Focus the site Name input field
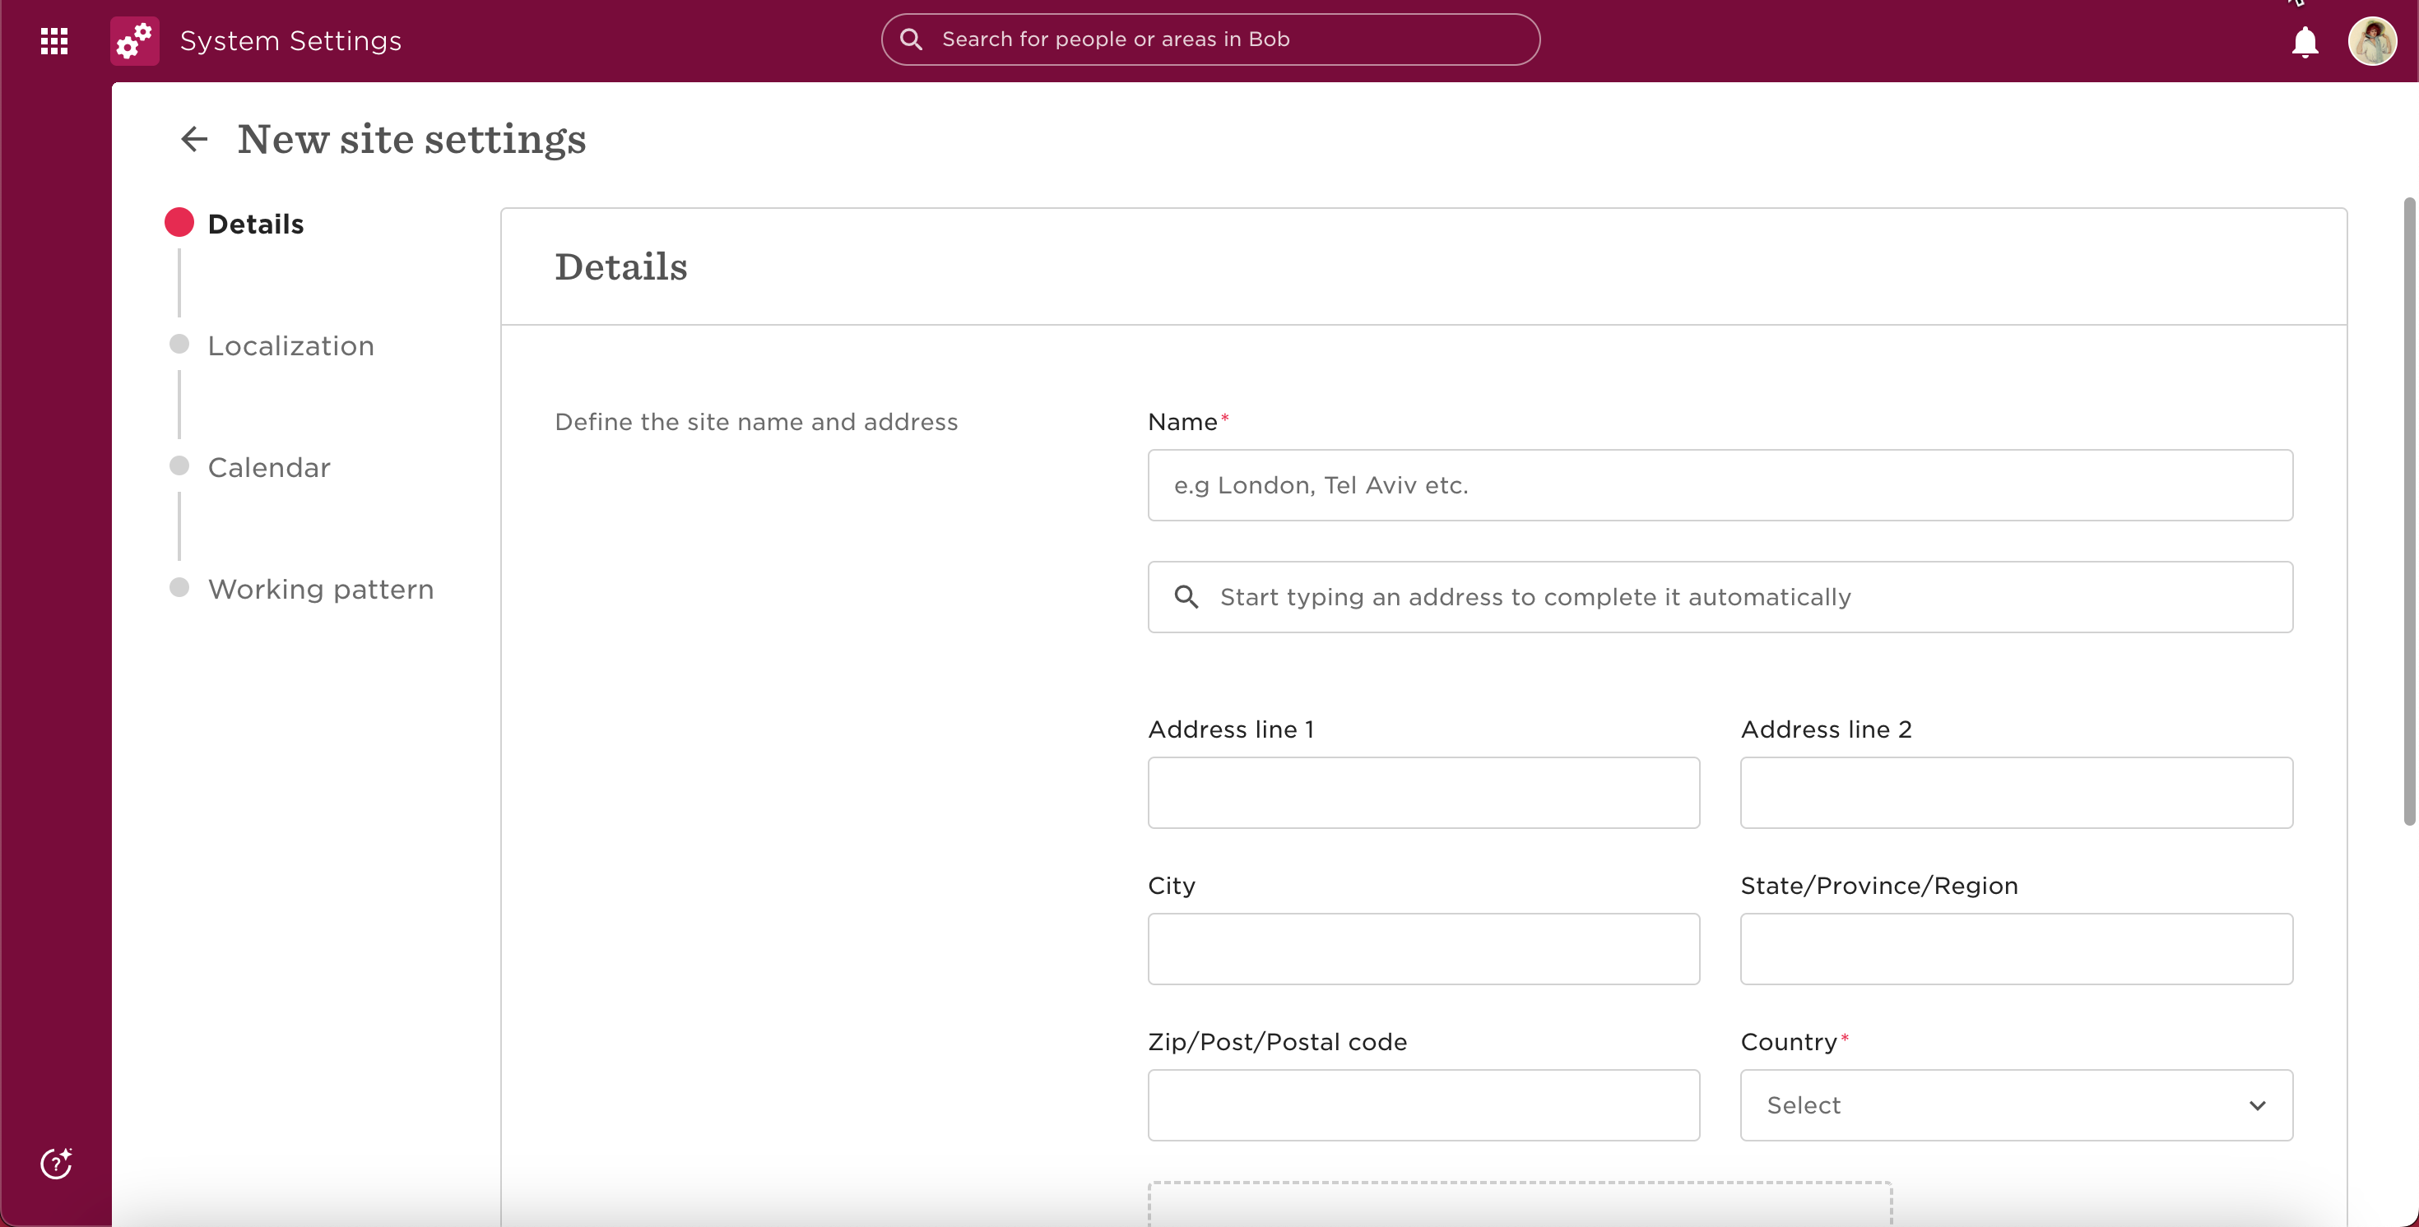The image size is (2419, 1227). 1720,485
